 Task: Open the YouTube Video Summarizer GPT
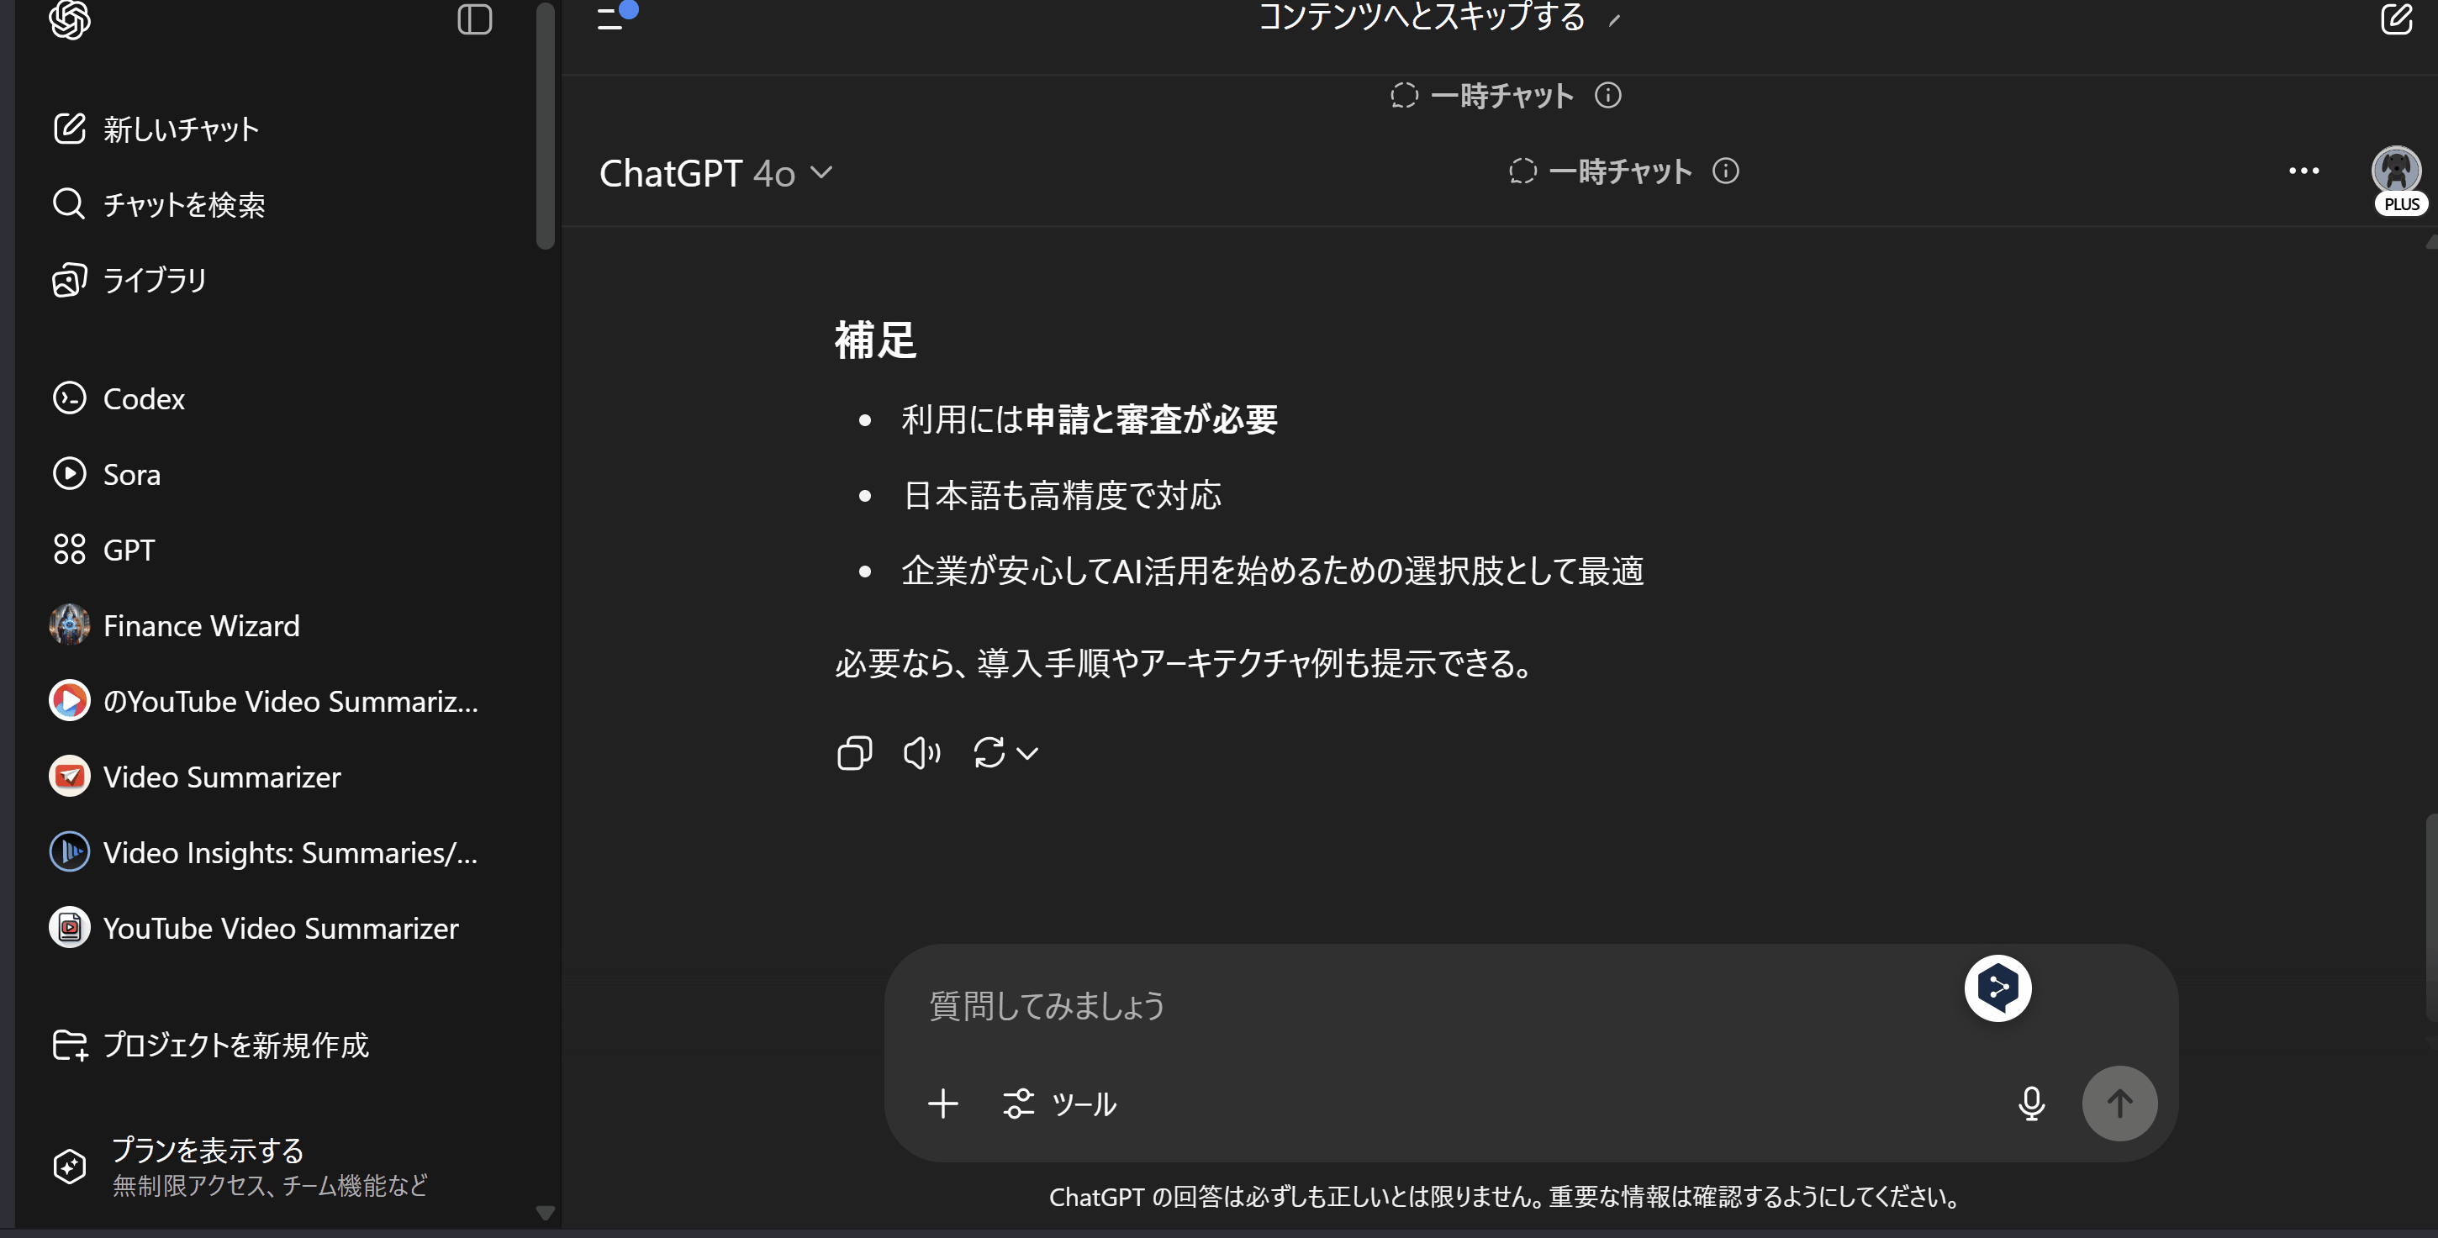tap(255, 929)
